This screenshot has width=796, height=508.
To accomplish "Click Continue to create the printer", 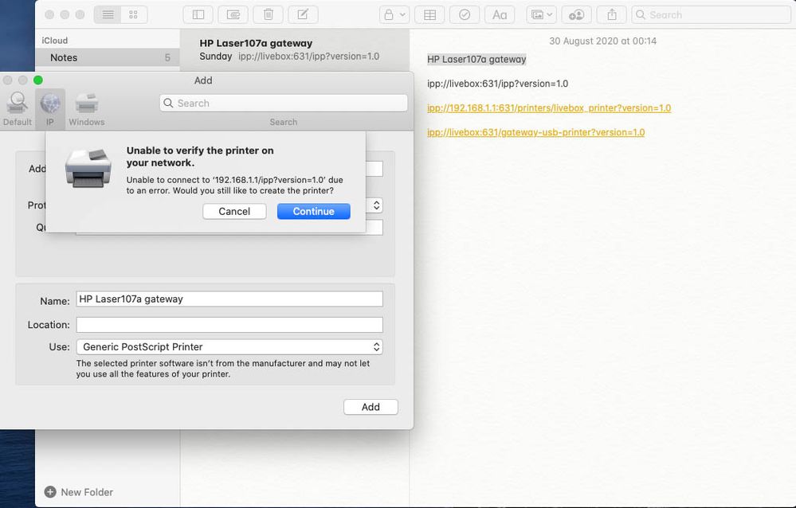I will tap(313, 211).
